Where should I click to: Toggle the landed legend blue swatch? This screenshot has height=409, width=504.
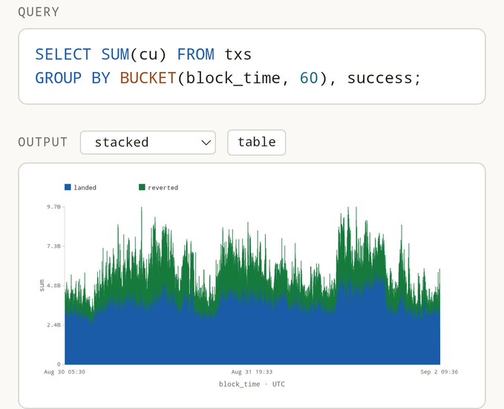point(68,187)
